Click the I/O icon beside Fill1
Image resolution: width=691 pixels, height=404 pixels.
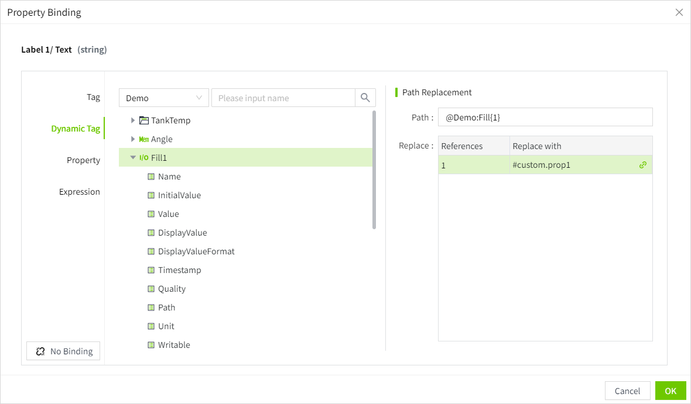point(144,158)
